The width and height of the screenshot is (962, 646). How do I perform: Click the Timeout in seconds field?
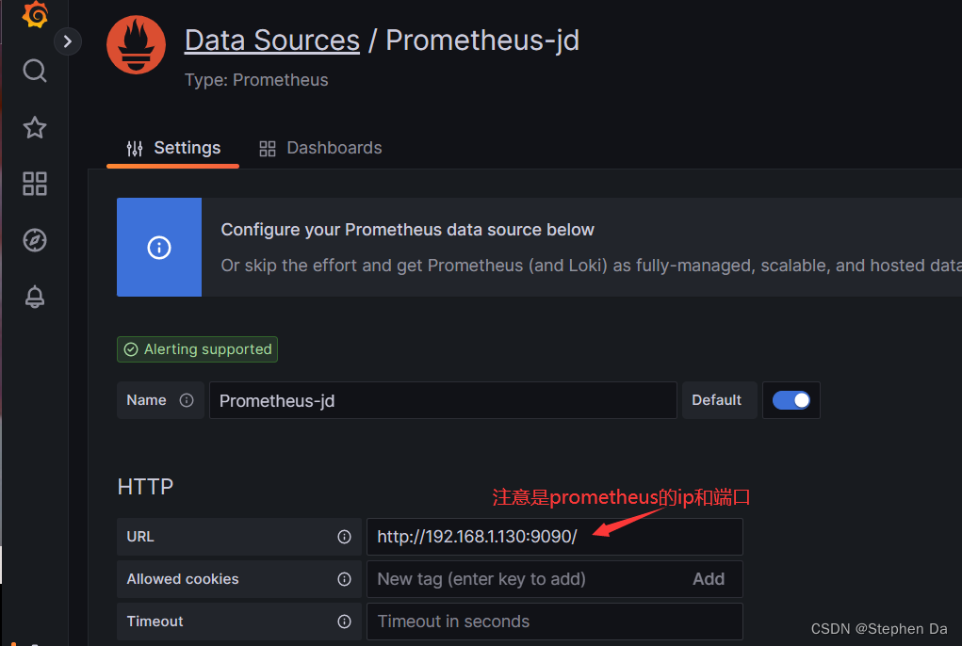555,622
